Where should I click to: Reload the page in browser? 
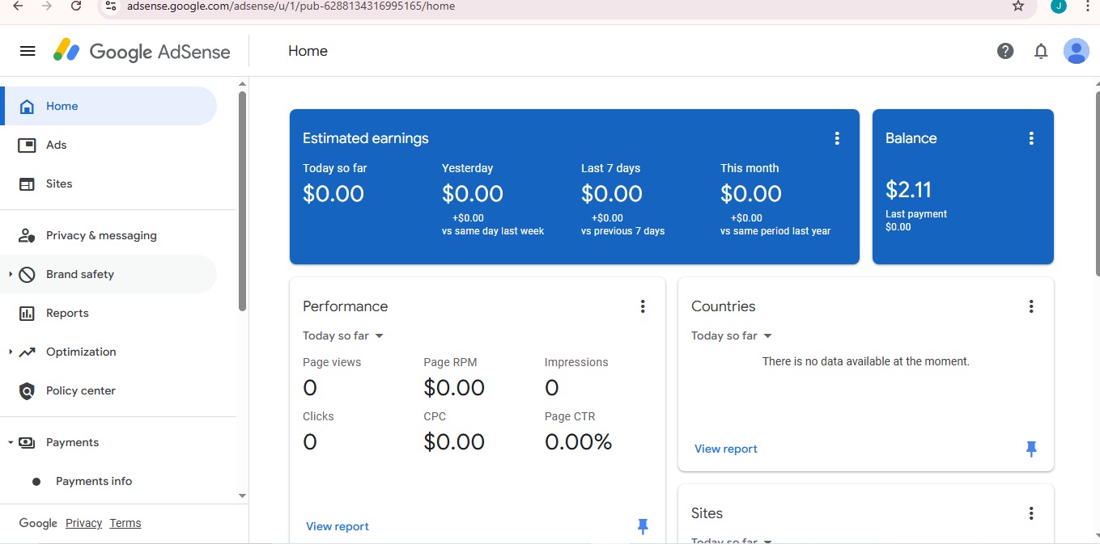[x=76, y=6]
